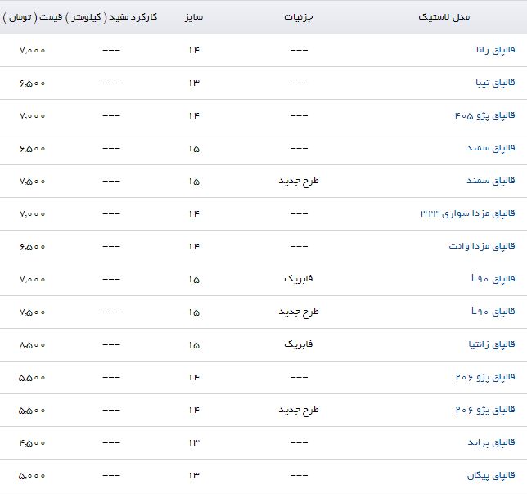Screen dimensions: 527x494
Task: Open the قالپاق L90 فابریک link
Action: pyautogui.click(x=493, y=279)
